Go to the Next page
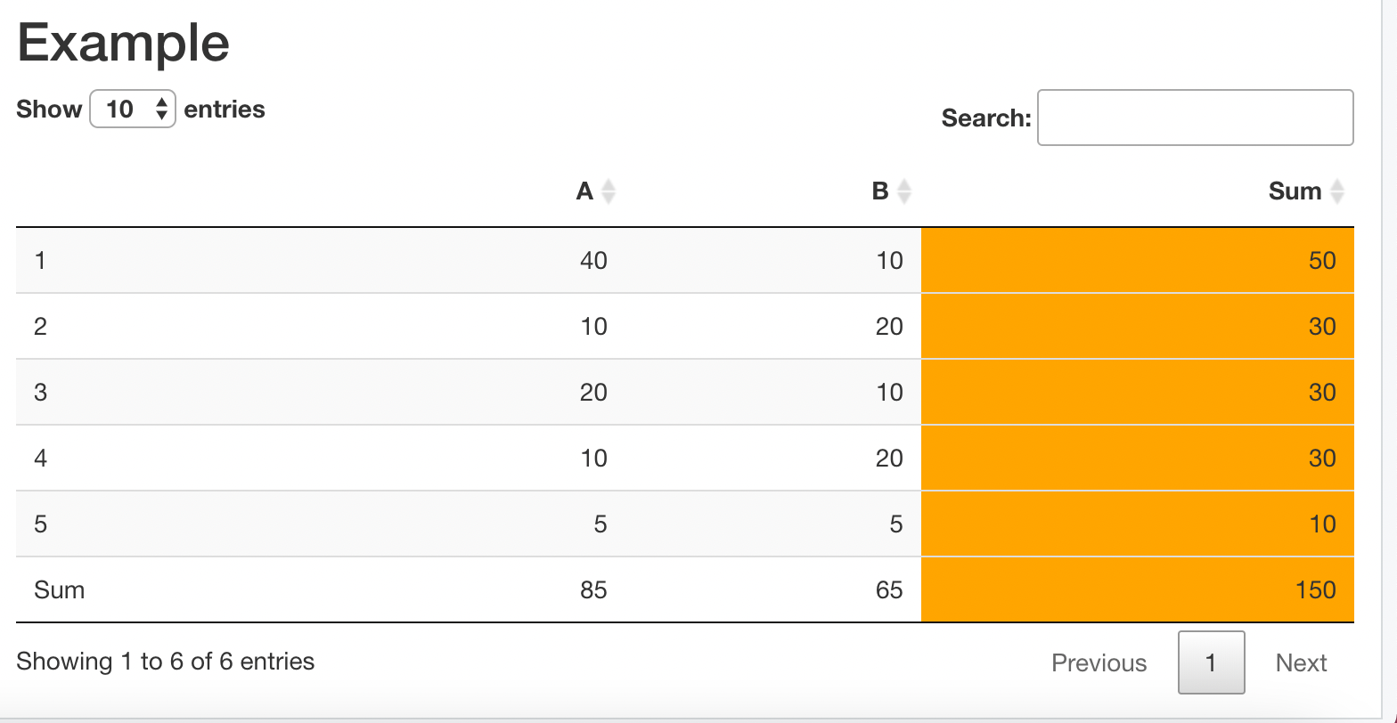The image size is (1397, 723). [1301, 662]
